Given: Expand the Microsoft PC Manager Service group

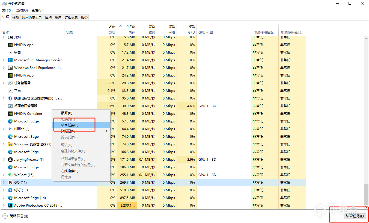Looking at the screenshot, I should [4, 60].
